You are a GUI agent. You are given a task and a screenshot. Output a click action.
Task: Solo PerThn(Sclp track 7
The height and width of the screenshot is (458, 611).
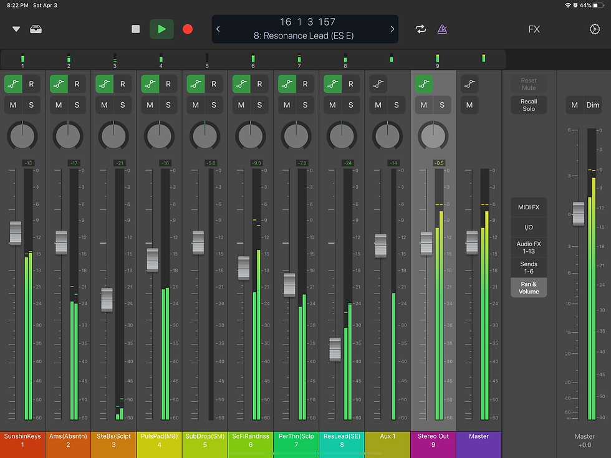pos(305,105)
